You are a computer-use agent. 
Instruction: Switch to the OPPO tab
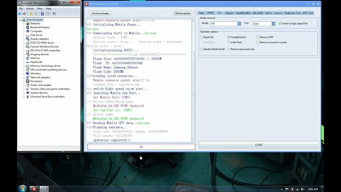210,13
